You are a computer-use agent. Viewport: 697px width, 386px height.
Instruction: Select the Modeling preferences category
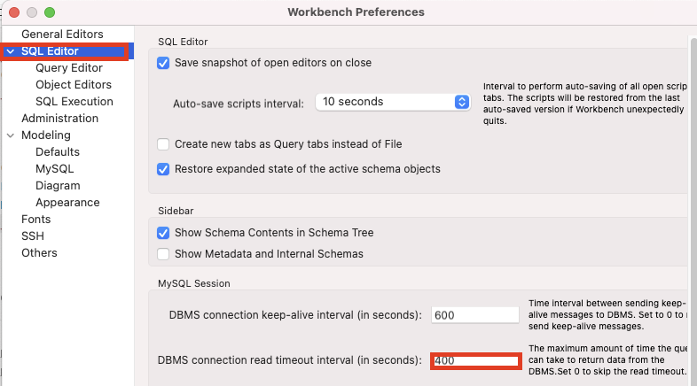pyautogui.click(x=46, y=135)
